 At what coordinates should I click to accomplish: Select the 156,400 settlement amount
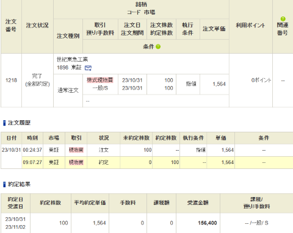(208, 223)
